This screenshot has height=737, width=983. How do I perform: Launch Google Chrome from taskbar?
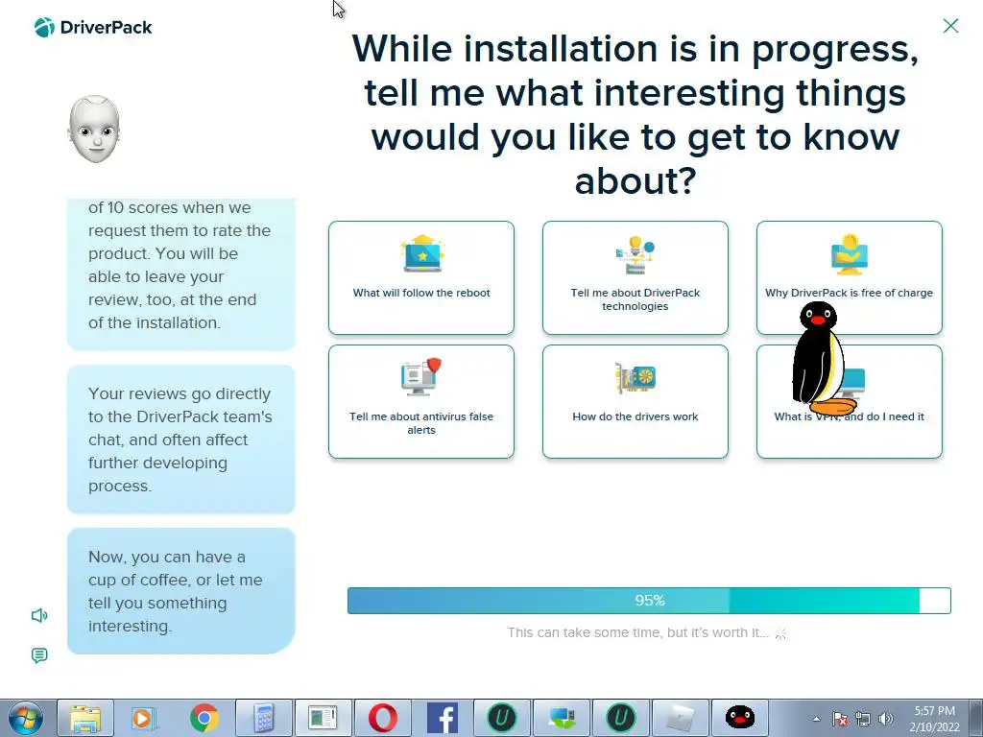coord(204,718)
